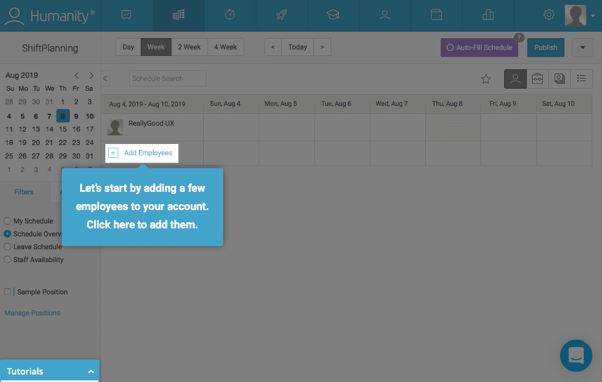This screenshot has width=602, height=382.
Task: Click the rocket icon in top navigation
Action: (x=282, y=15)
